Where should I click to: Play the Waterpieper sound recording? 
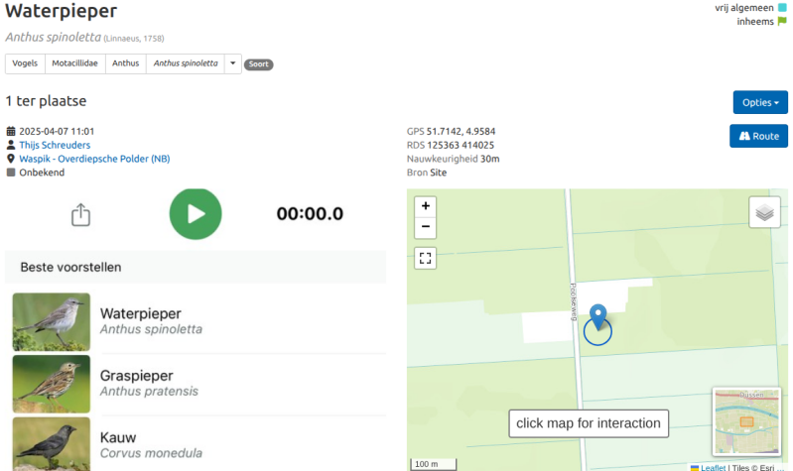[196, 214]
